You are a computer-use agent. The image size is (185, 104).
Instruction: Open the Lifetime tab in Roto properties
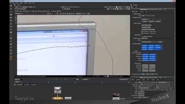[x=153, y=80]
